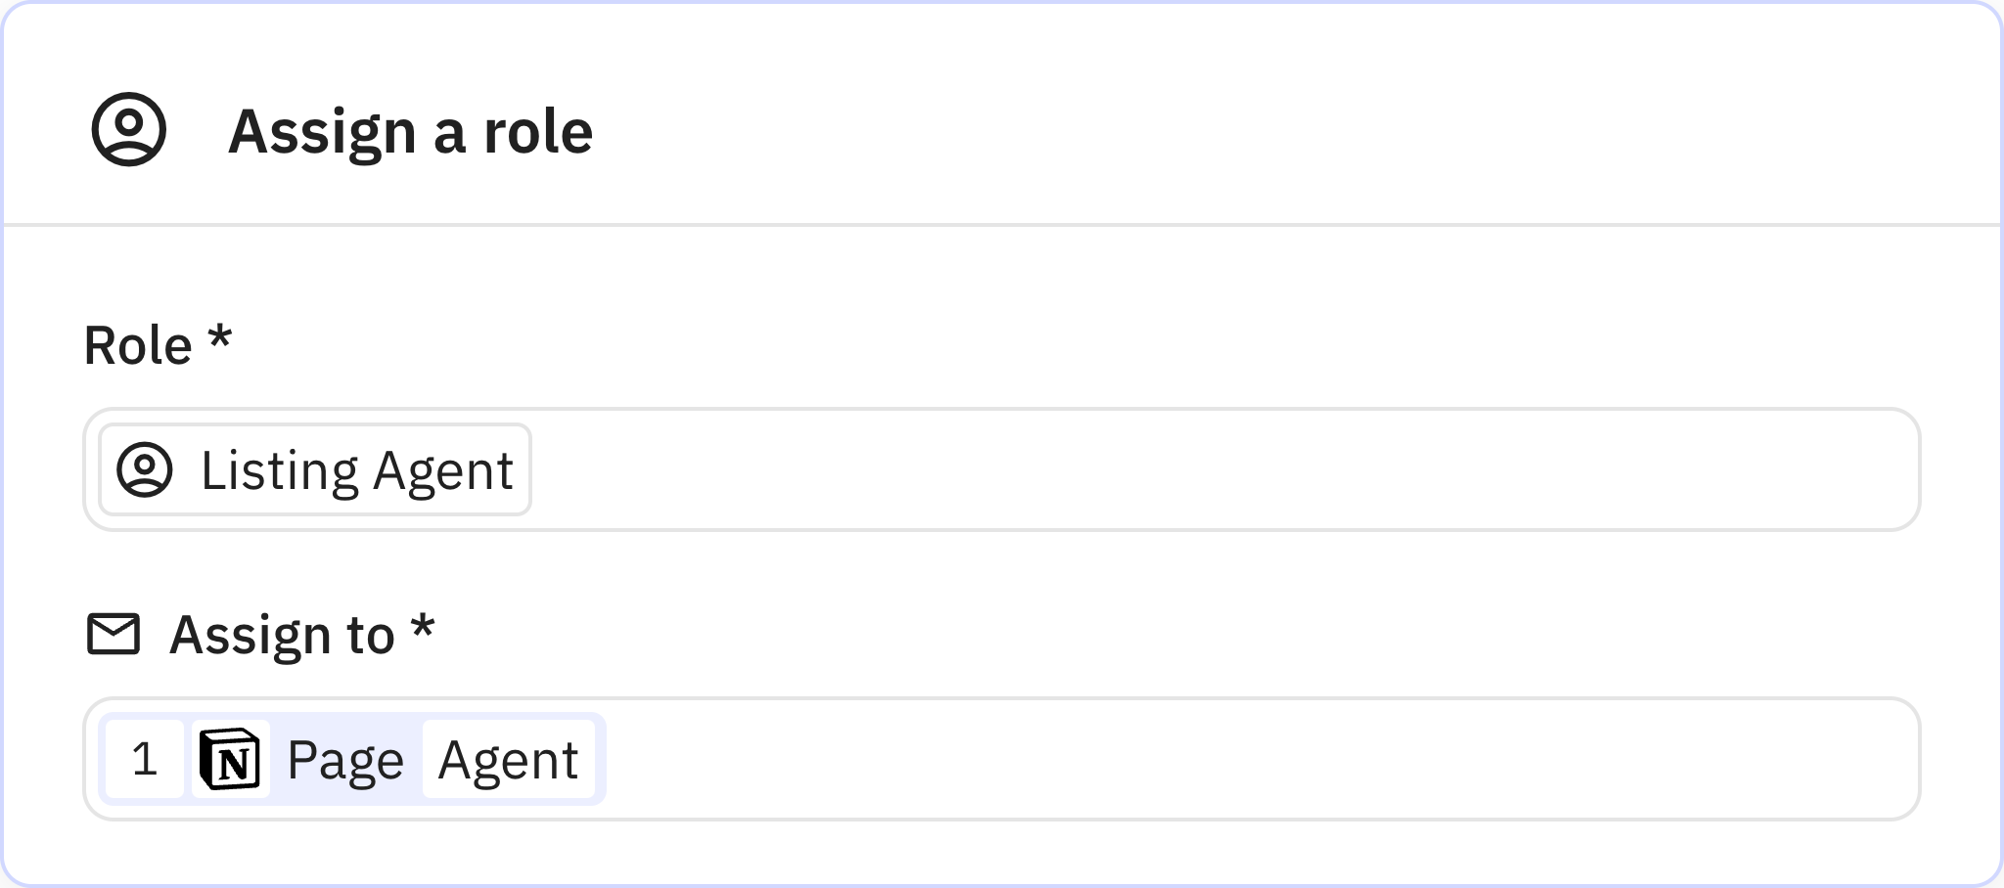
Task: Click the "Assign to" field label
Action: click(x=282, y=635)
